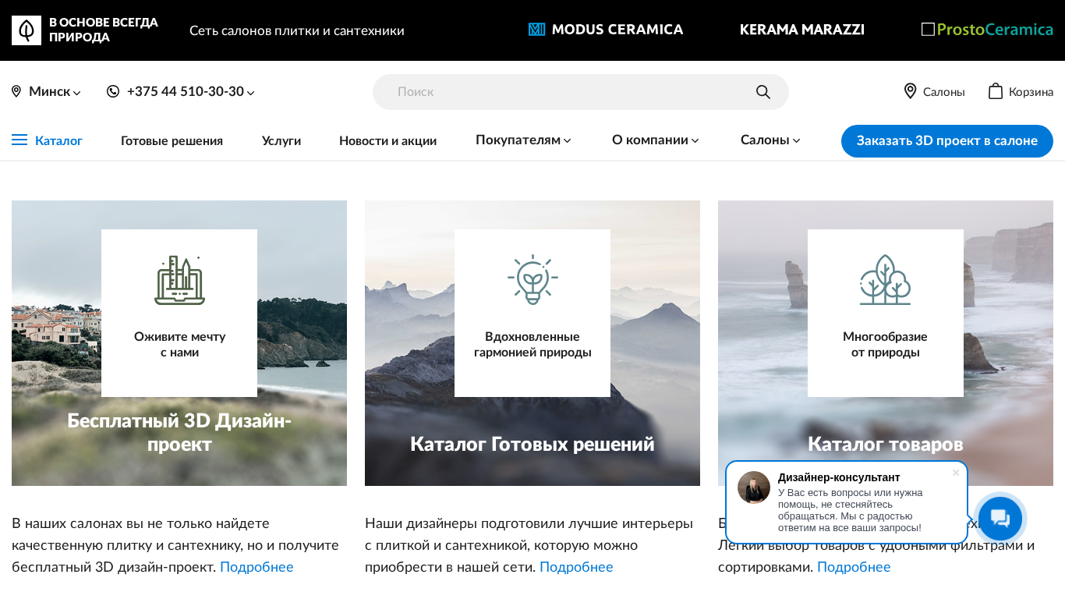Screen dimensions: 1065x599
Task: Click the Салоны map pin icon
Action: [x=910, y=91]
